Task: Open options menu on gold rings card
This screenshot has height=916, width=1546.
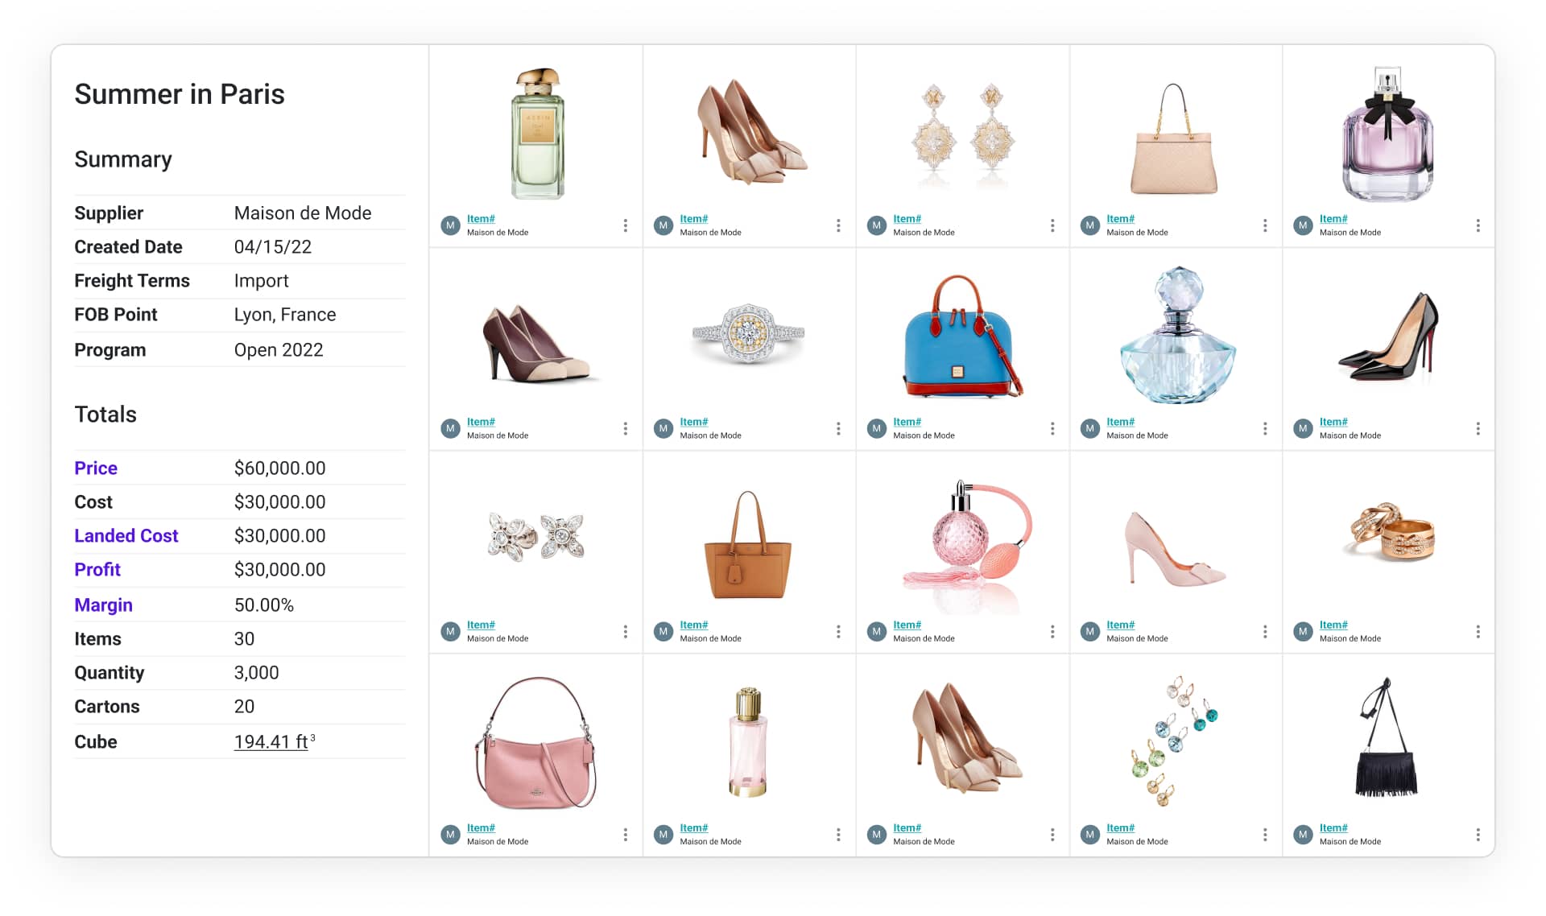Action: click(x=1478, y=632)
